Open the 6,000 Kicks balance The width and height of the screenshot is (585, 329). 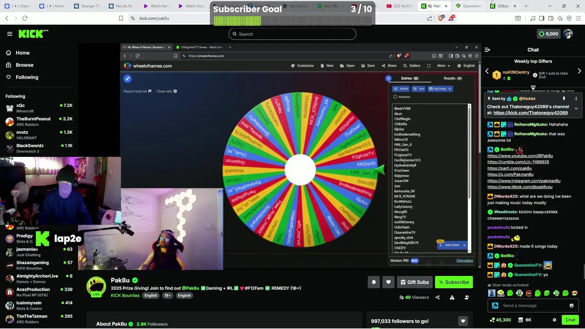pyautogui.click(x=548, y=34)
